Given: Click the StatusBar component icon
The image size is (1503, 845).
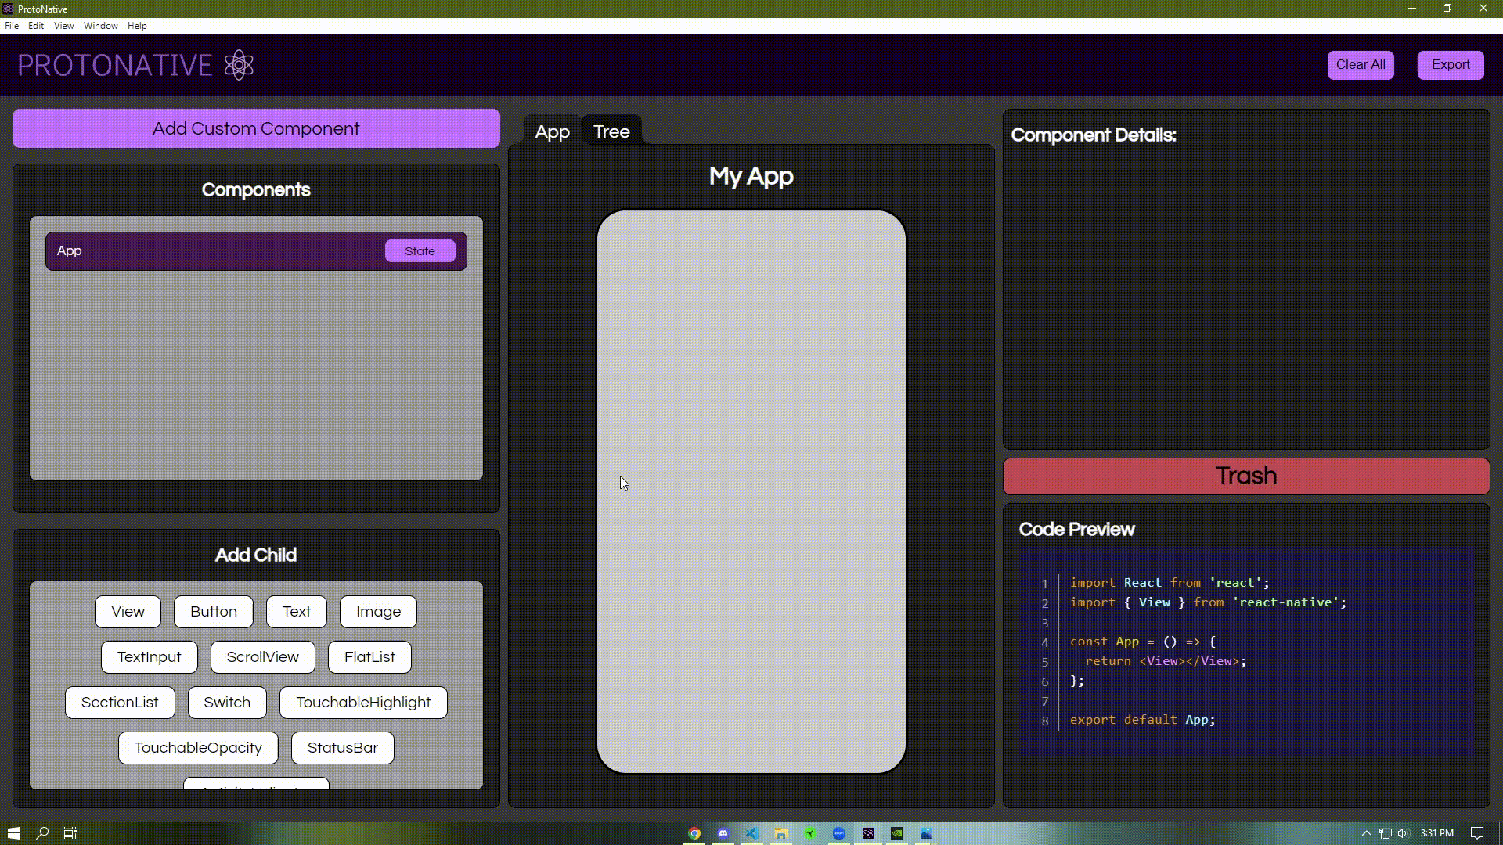Looking at the screenshot, I should (x=343, y=747).
